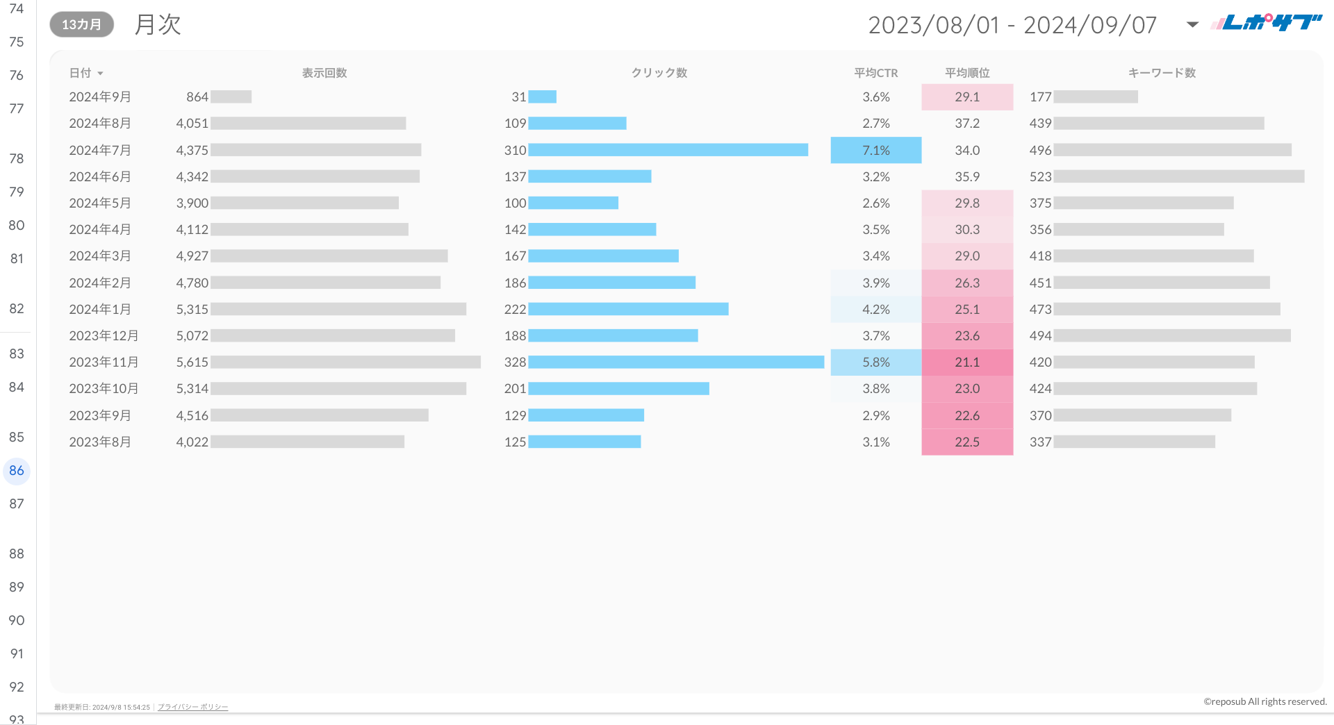Go to page 86 in sidebar

tap(17, 471)
